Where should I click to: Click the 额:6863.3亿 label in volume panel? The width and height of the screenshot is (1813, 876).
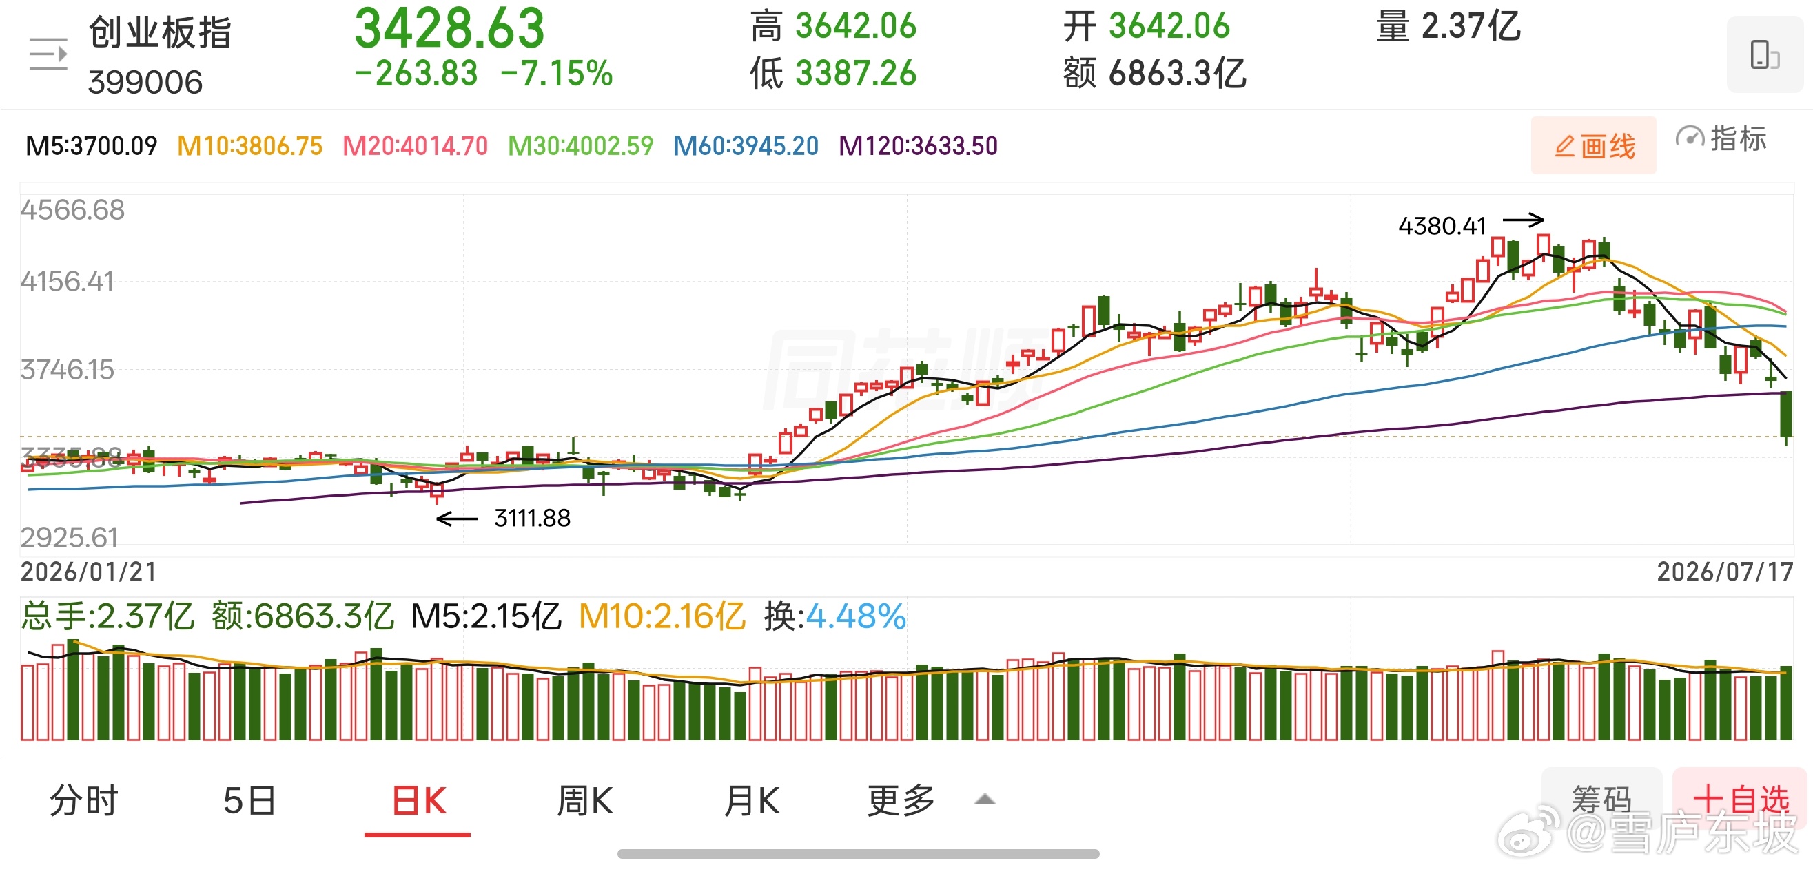coord(303,616)
